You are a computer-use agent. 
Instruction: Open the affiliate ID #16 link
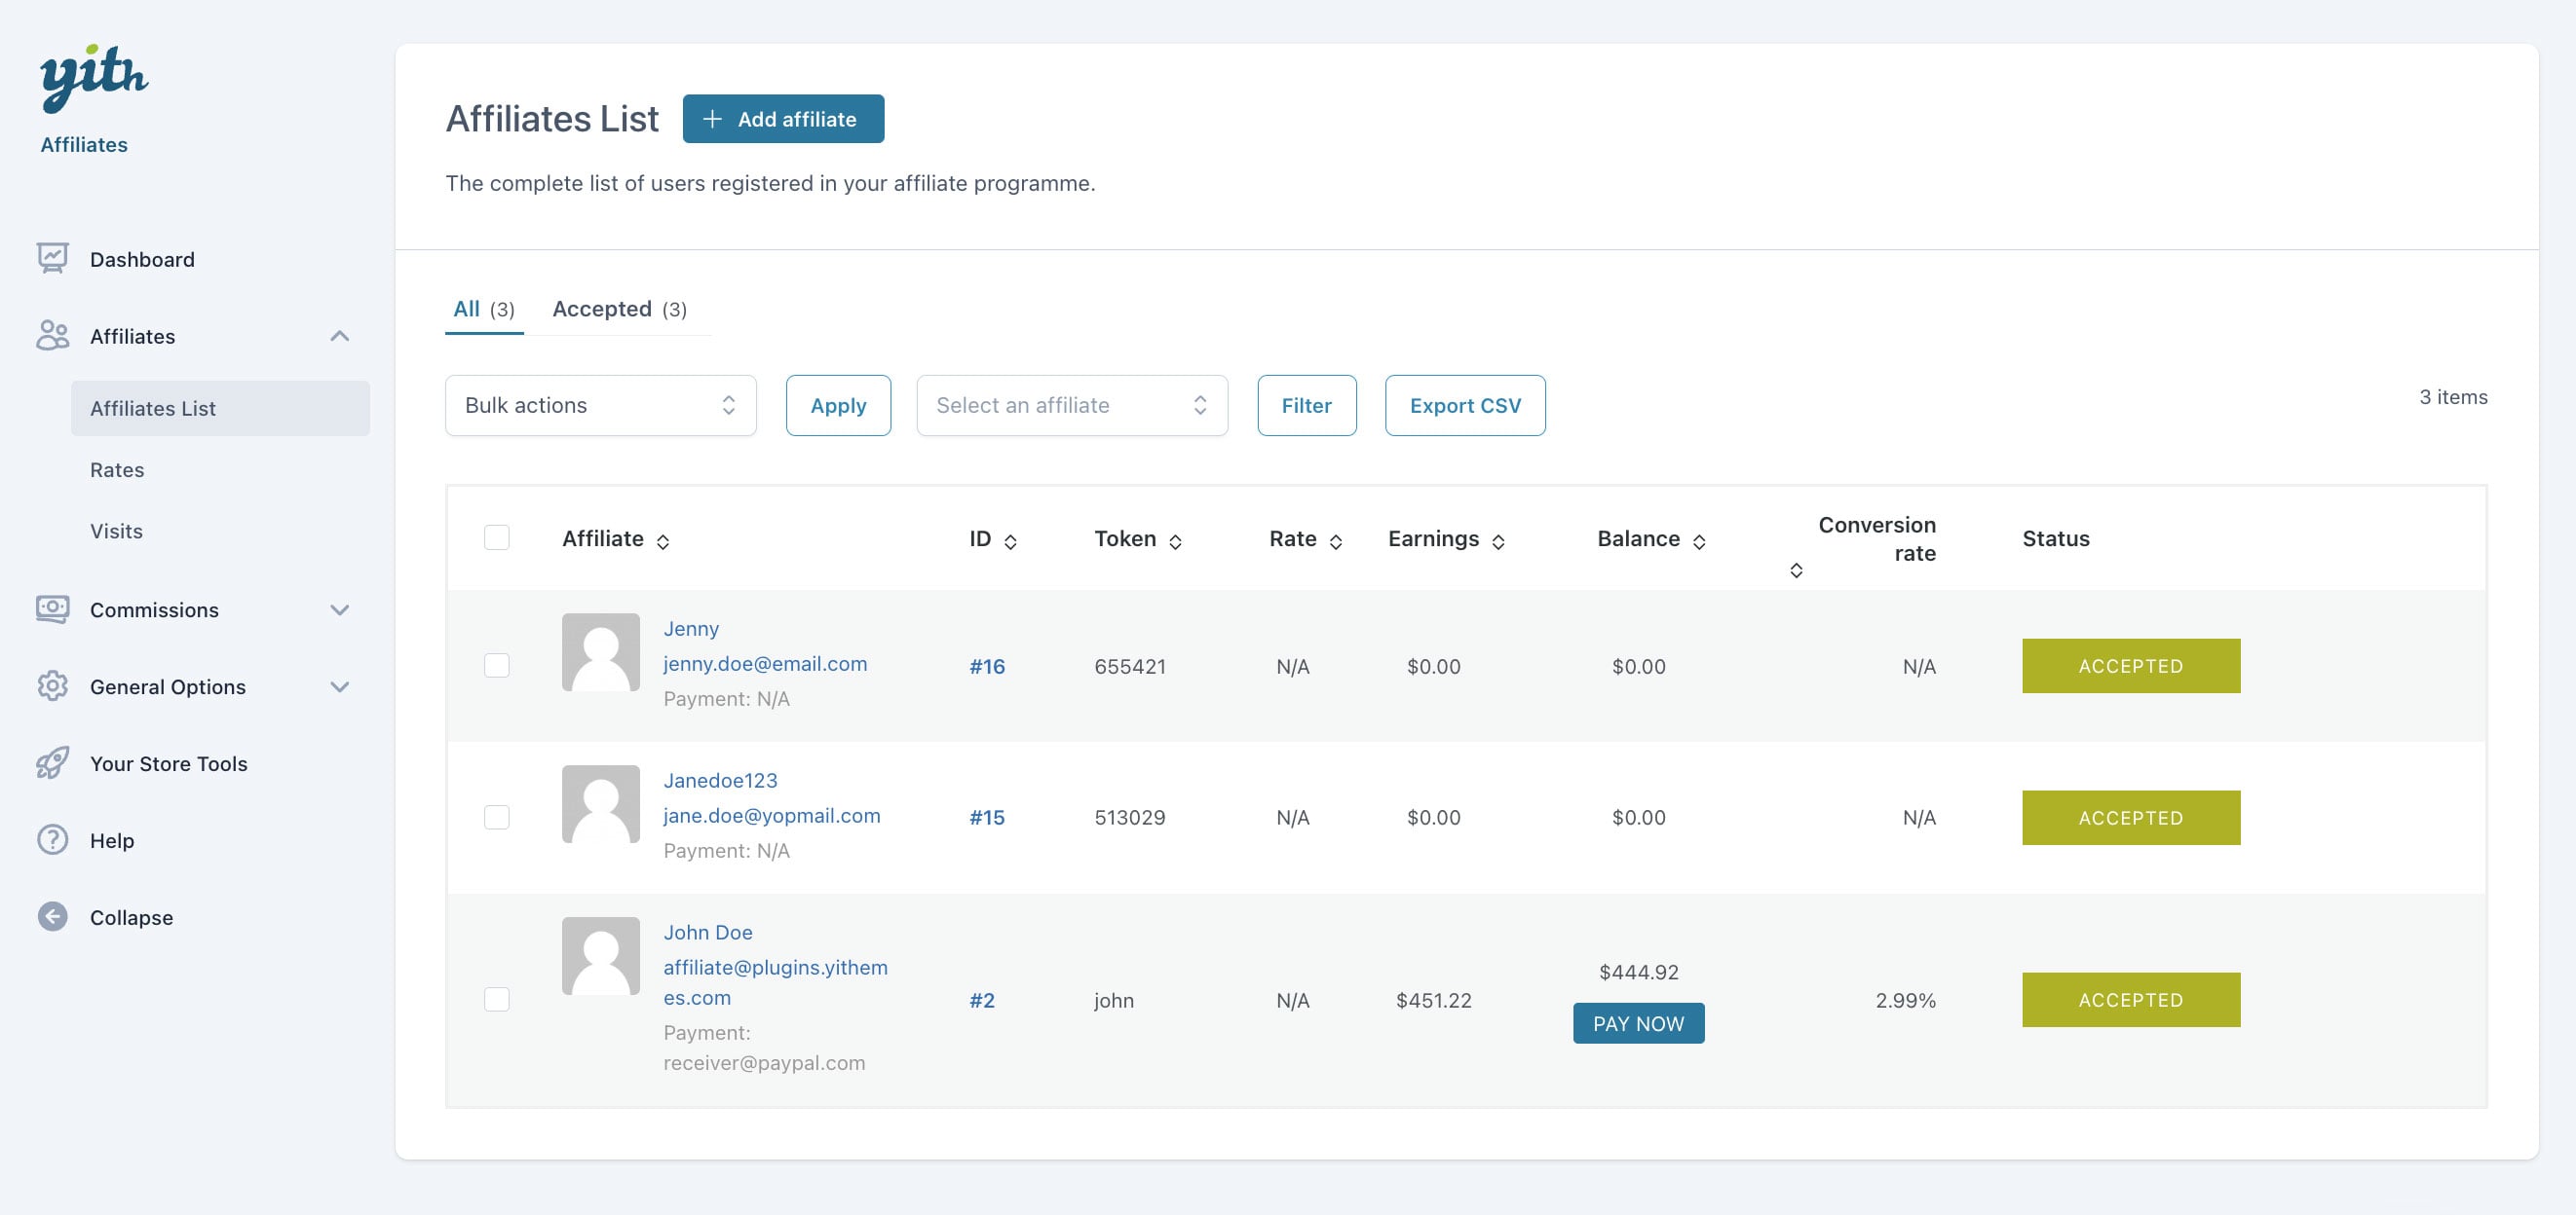click(x=986, y=667)
